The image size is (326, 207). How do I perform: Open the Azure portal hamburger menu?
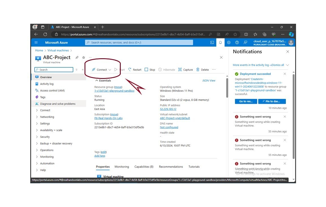tap(36, 42)
